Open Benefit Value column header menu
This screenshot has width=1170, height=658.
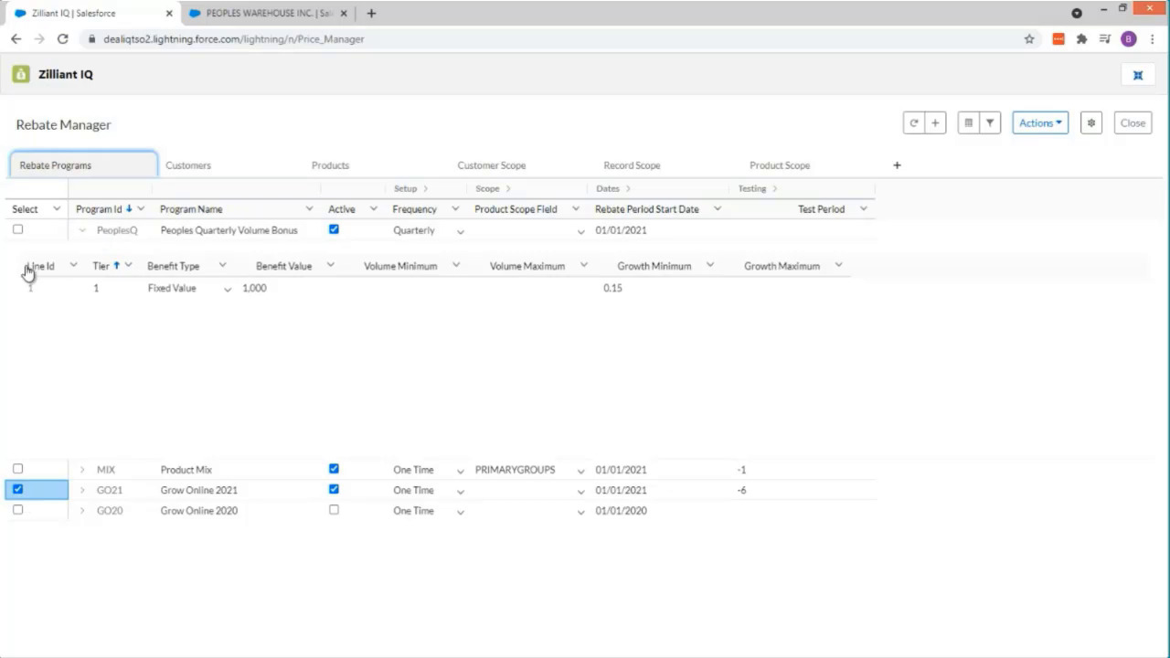tap(330, 266)
